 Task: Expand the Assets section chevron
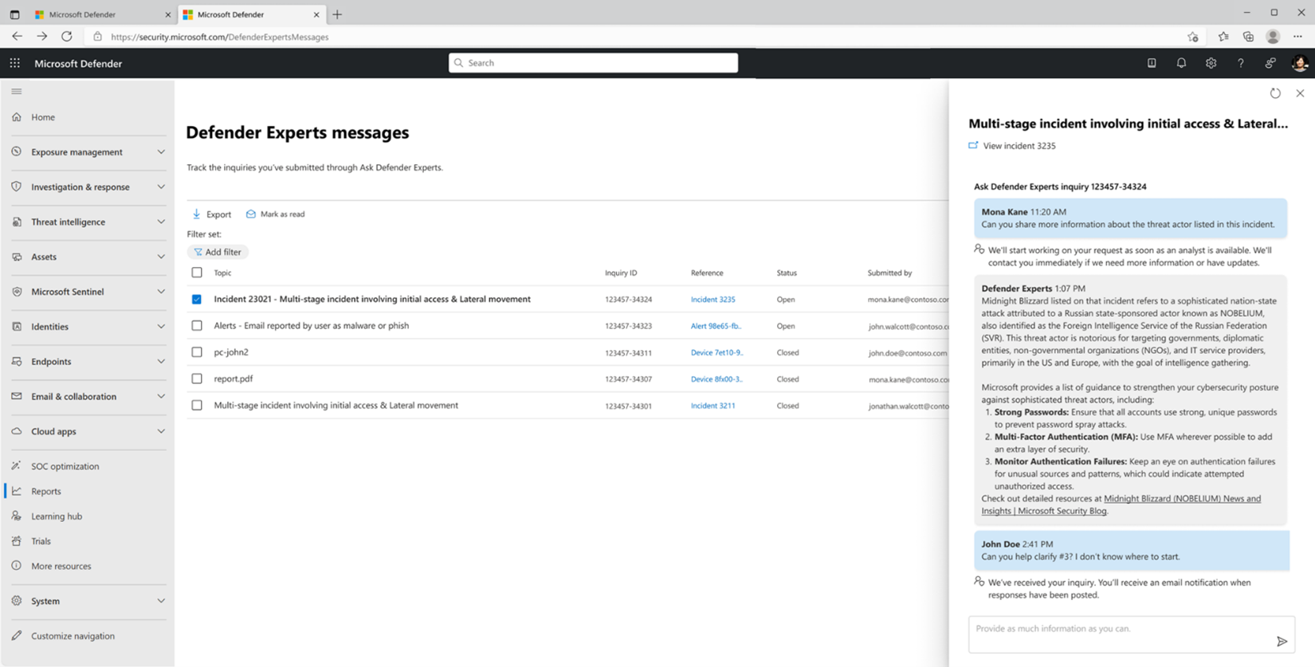(x=161, y=257)
